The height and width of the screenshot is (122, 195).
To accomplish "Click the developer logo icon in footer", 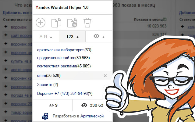I will point(45,116).
